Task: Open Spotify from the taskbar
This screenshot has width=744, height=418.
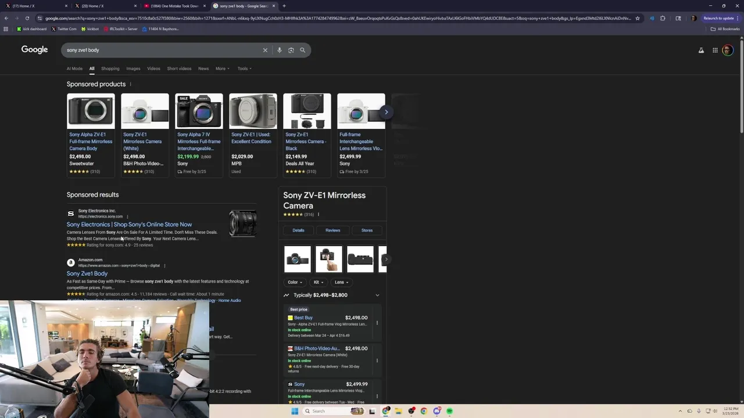Action: (x=450, y=411)
